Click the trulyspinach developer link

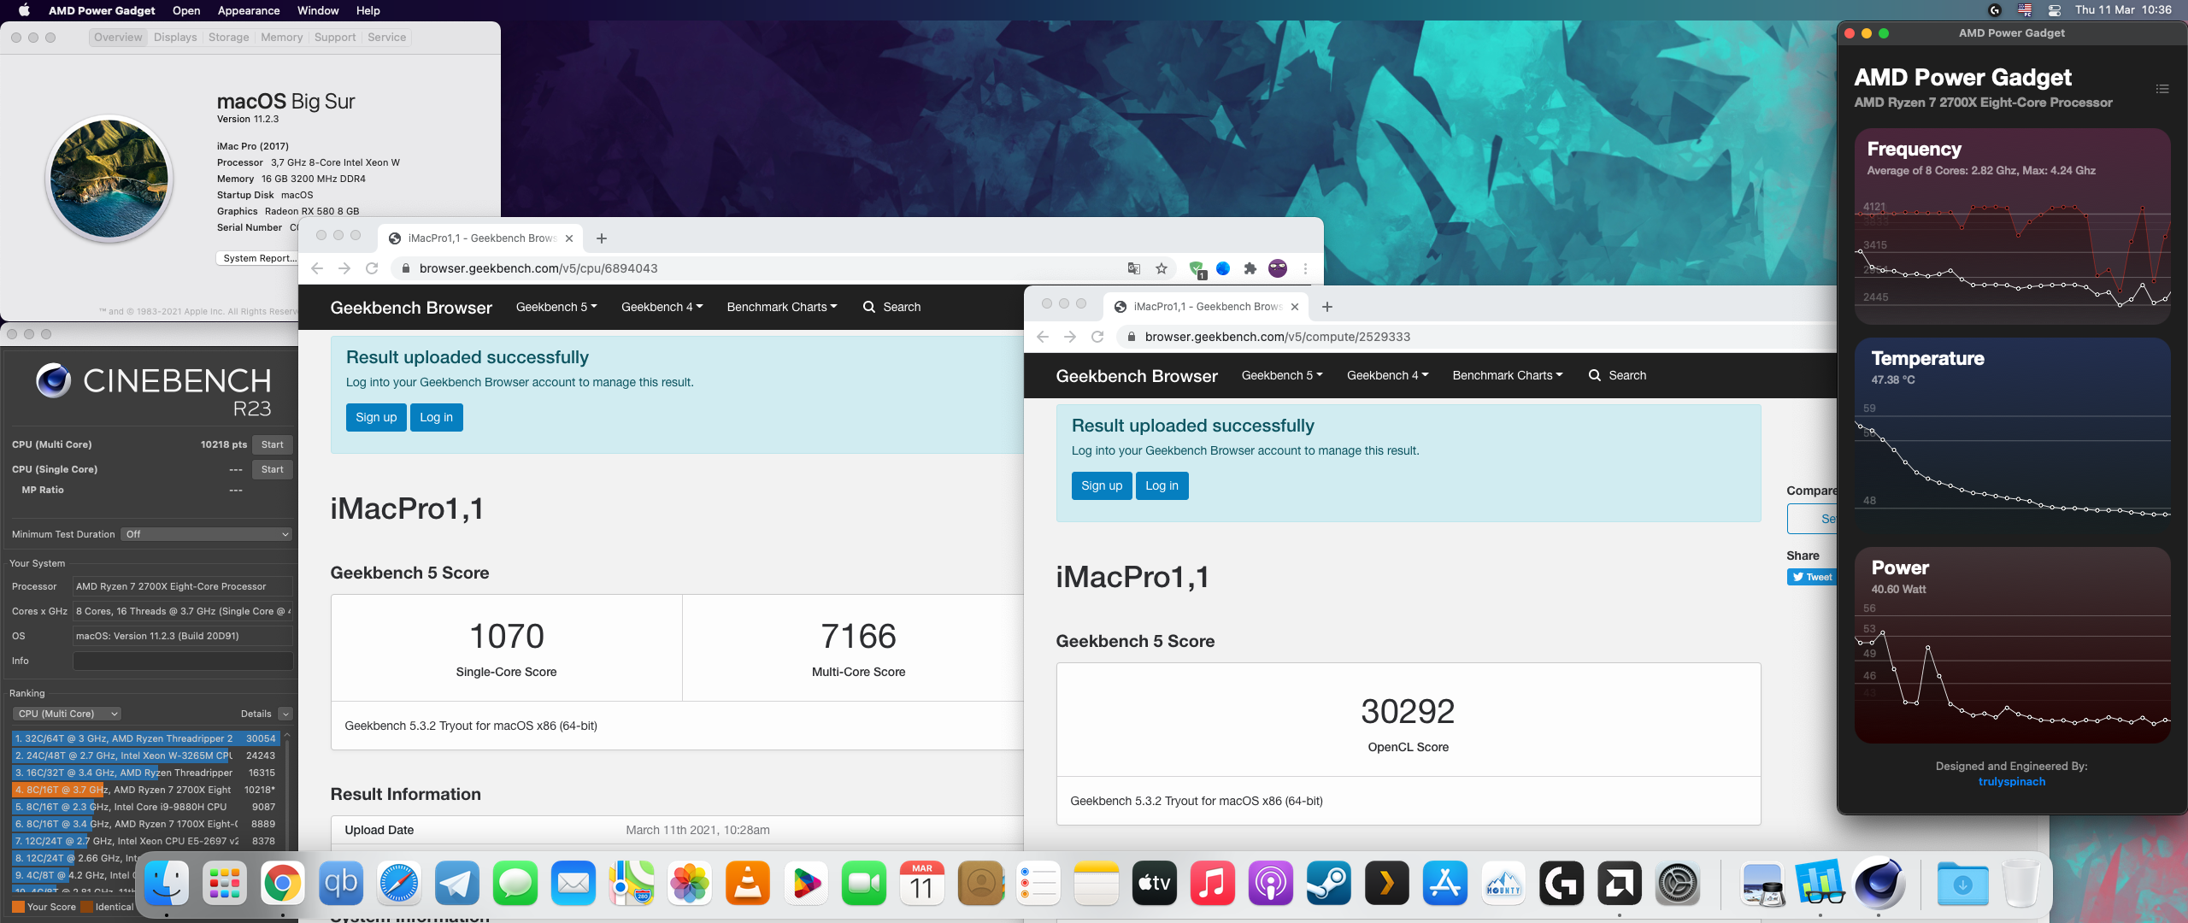click(x=2011, y=781)
